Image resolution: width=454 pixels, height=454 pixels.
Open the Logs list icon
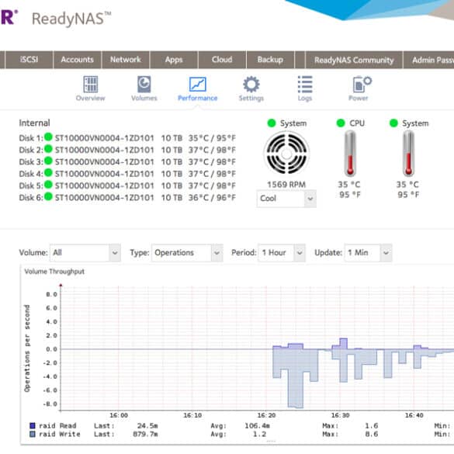tap(305, 85)
